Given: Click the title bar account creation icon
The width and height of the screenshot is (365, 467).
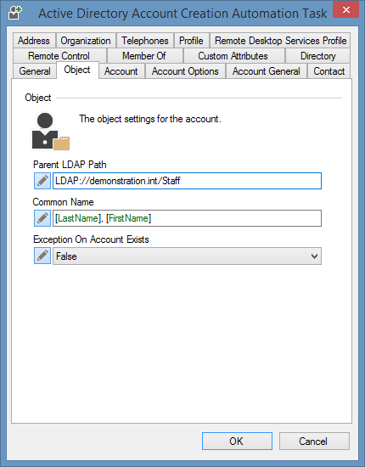Looking at the screenshot, I should [x=15, y=13].
